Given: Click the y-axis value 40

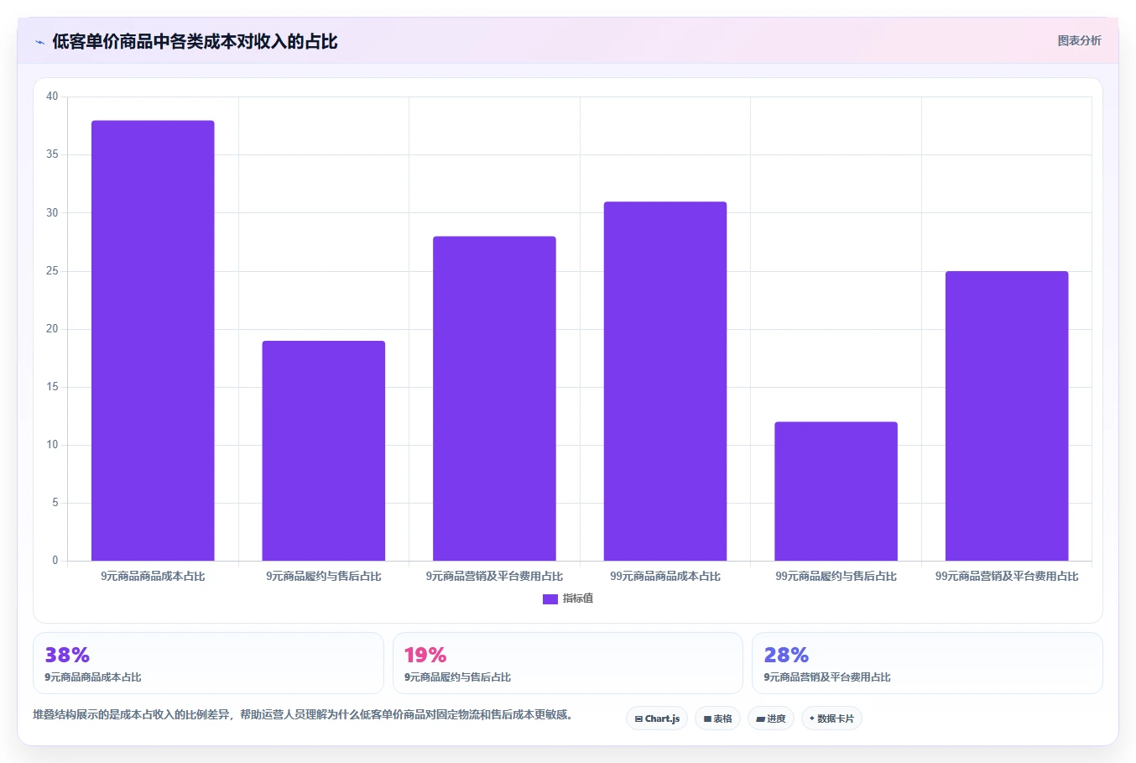Looking at the screenshot, I should [52, 97].
